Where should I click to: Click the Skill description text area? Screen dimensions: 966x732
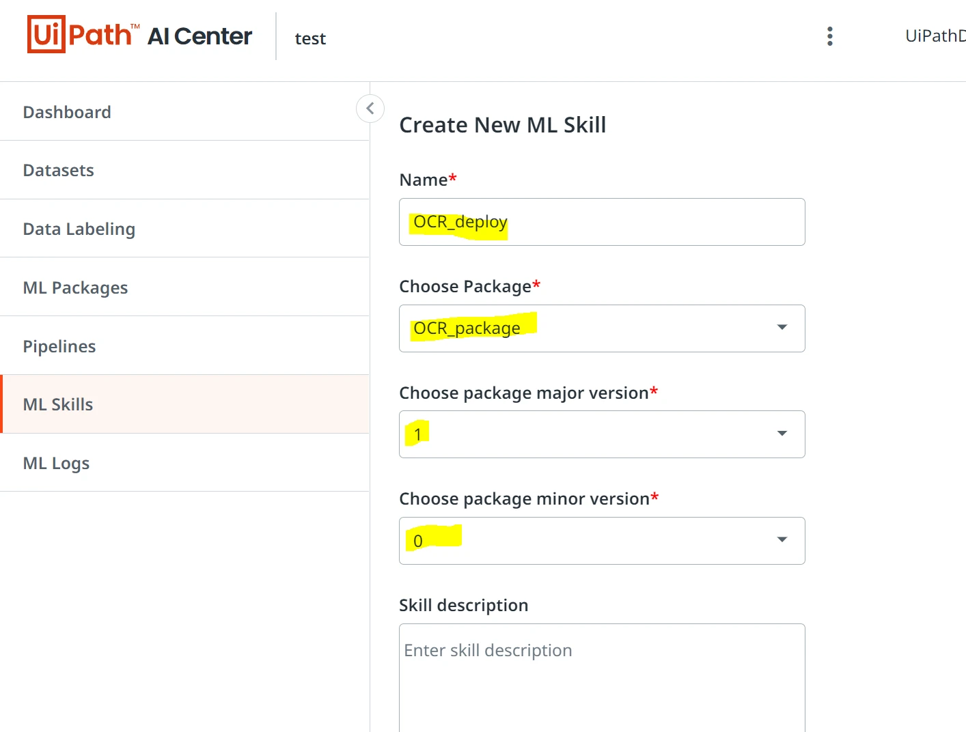[x=602, y=678]
